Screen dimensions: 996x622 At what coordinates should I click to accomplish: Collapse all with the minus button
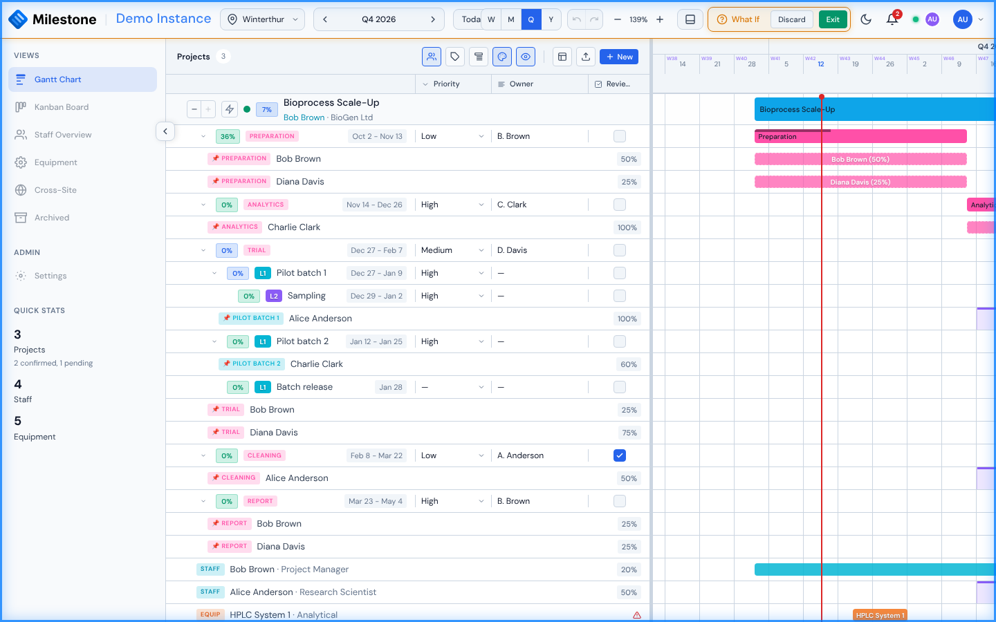194,109
